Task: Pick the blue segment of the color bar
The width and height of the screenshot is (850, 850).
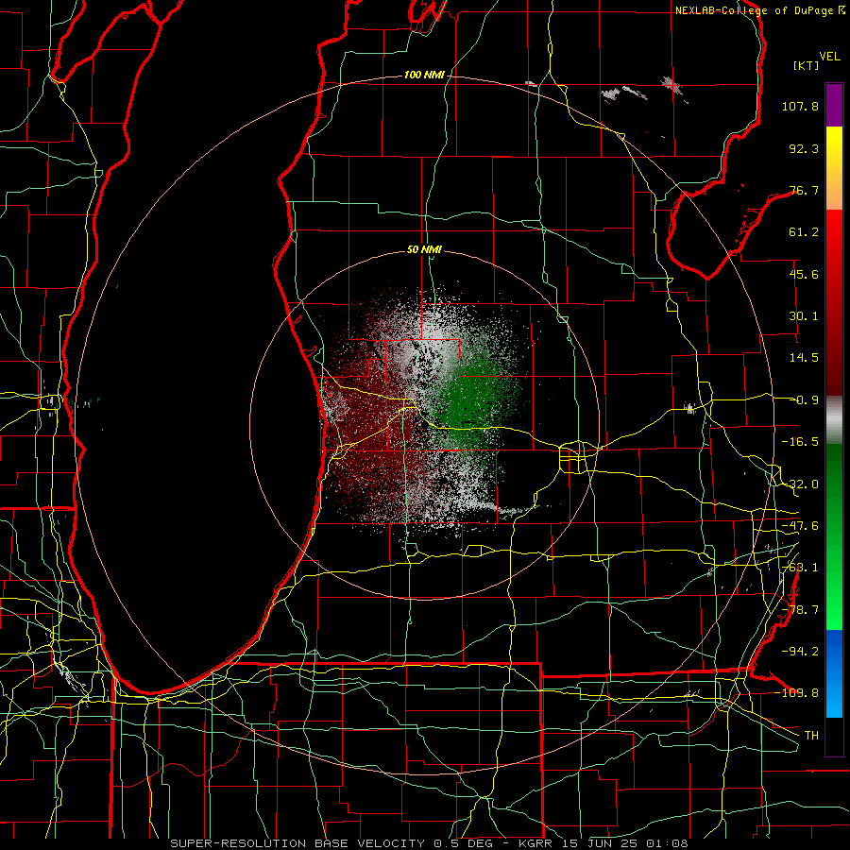Action: click(834, 673)
